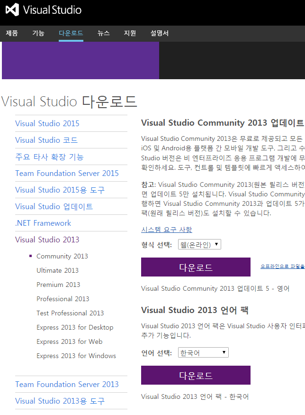The width and height of the screenshot is (305, 415).
Task: Select Professional 2013 in sidebar
Action: [x=63, y=299]
